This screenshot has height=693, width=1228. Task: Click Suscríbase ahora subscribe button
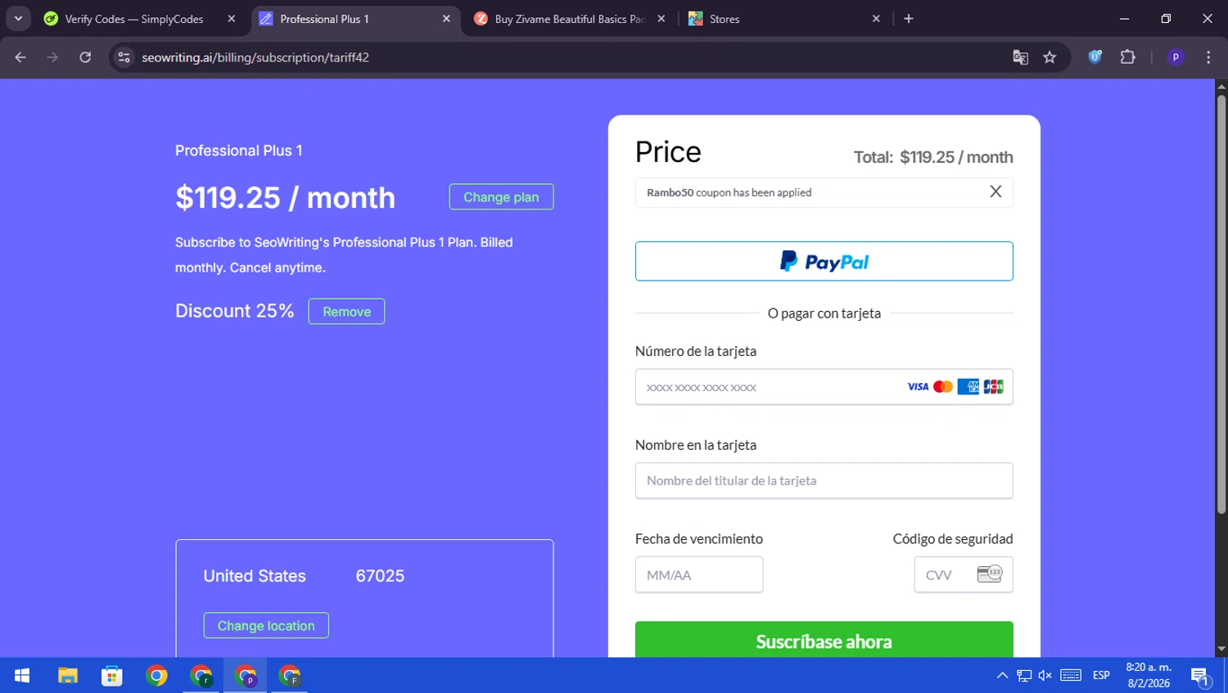824,641
